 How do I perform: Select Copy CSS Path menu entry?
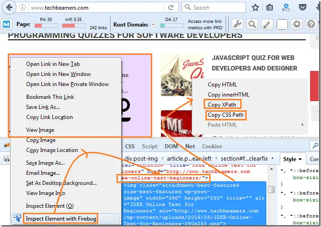pyautogui.click(x=225, y=115)
